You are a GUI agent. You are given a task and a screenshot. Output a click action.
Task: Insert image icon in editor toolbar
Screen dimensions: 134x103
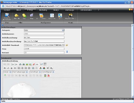(27, 64)
